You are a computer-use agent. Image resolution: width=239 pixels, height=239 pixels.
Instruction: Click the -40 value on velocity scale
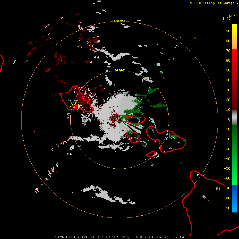point(227,159)
